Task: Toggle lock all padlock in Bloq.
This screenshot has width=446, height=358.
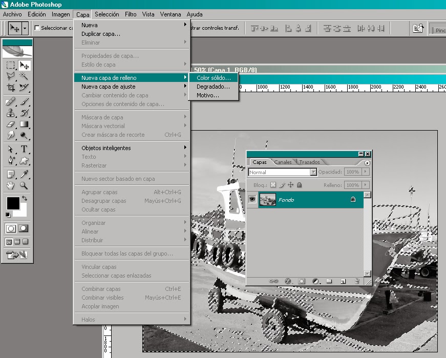Action: click(299, 185)
